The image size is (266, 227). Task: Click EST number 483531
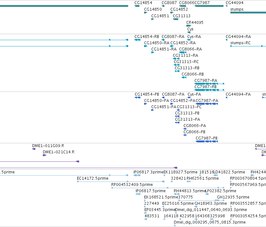point(152,216)
